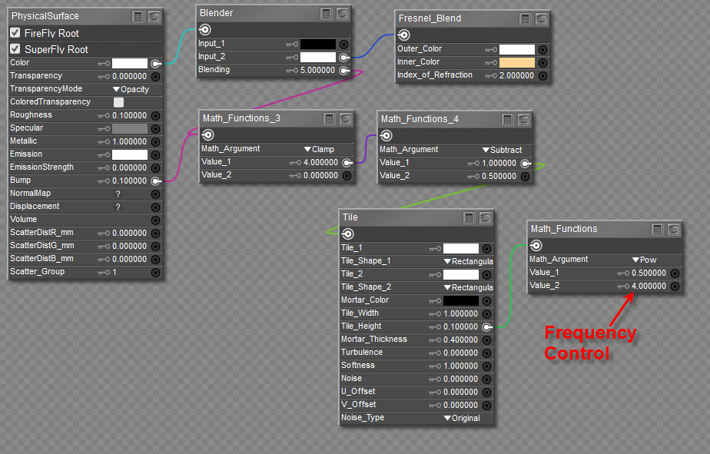Open the Tile node menu icon
Viewport: 710px width, 454px height.
[x=469, y=218]
